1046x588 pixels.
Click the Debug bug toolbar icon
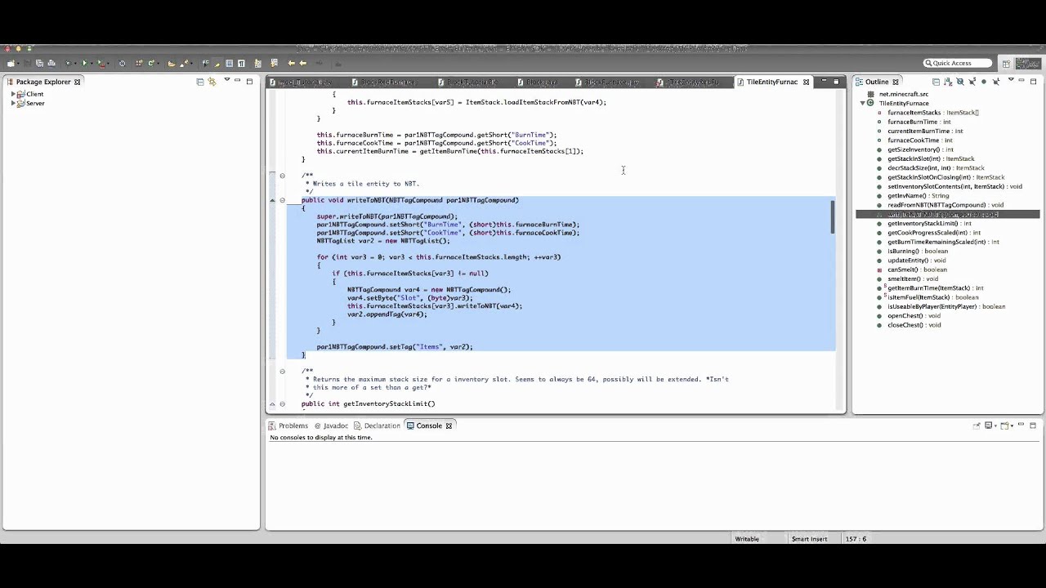[69, 64]
